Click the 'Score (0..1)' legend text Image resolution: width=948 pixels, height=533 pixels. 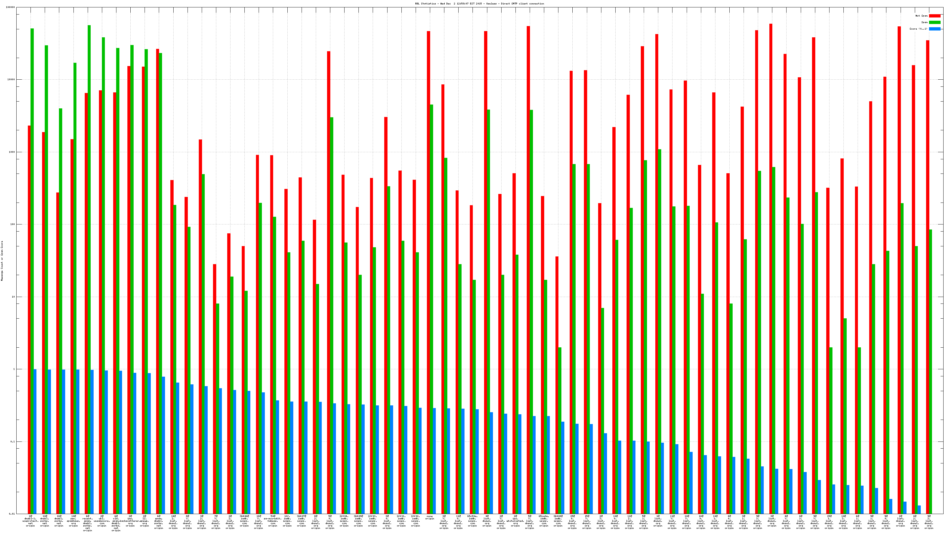tap(918, 29)
